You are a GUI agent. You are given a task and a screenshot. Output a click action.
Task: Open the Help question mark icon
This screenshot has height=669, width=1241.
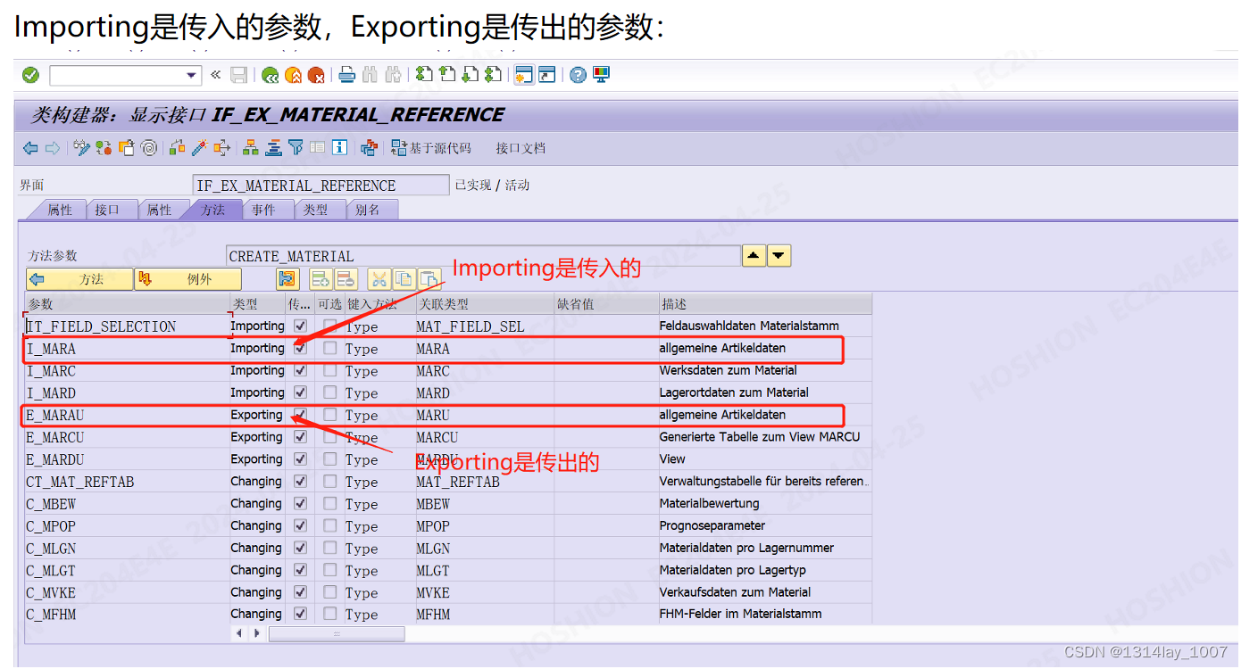pos(579,75)
